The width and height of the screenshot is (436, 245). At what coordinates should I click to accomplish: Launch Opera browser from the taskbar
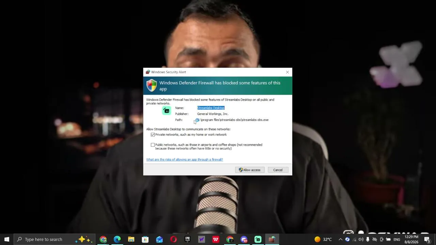coord(173,239)
